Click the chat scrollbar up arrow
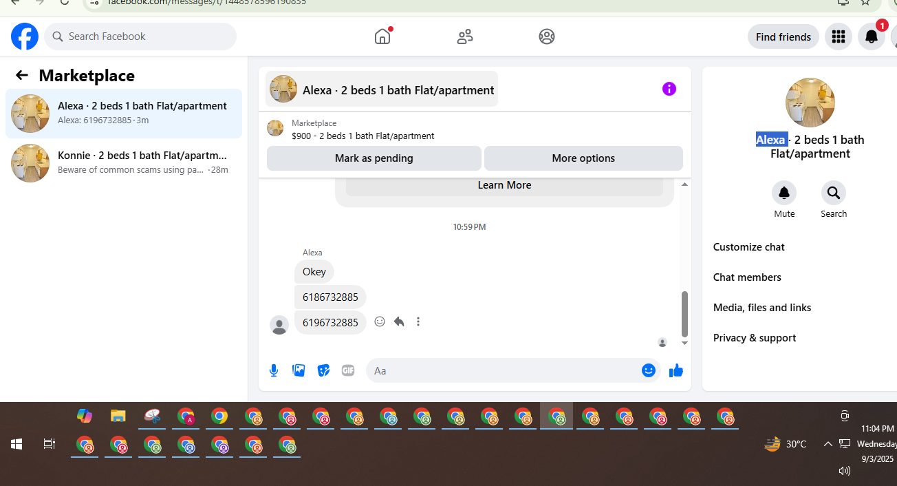Image resolution: width=897 pixels, height=486 pixels. (684, 184)
